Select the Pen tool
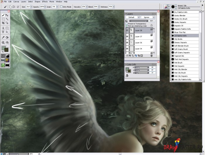205x155 pixels. [3, 28]
